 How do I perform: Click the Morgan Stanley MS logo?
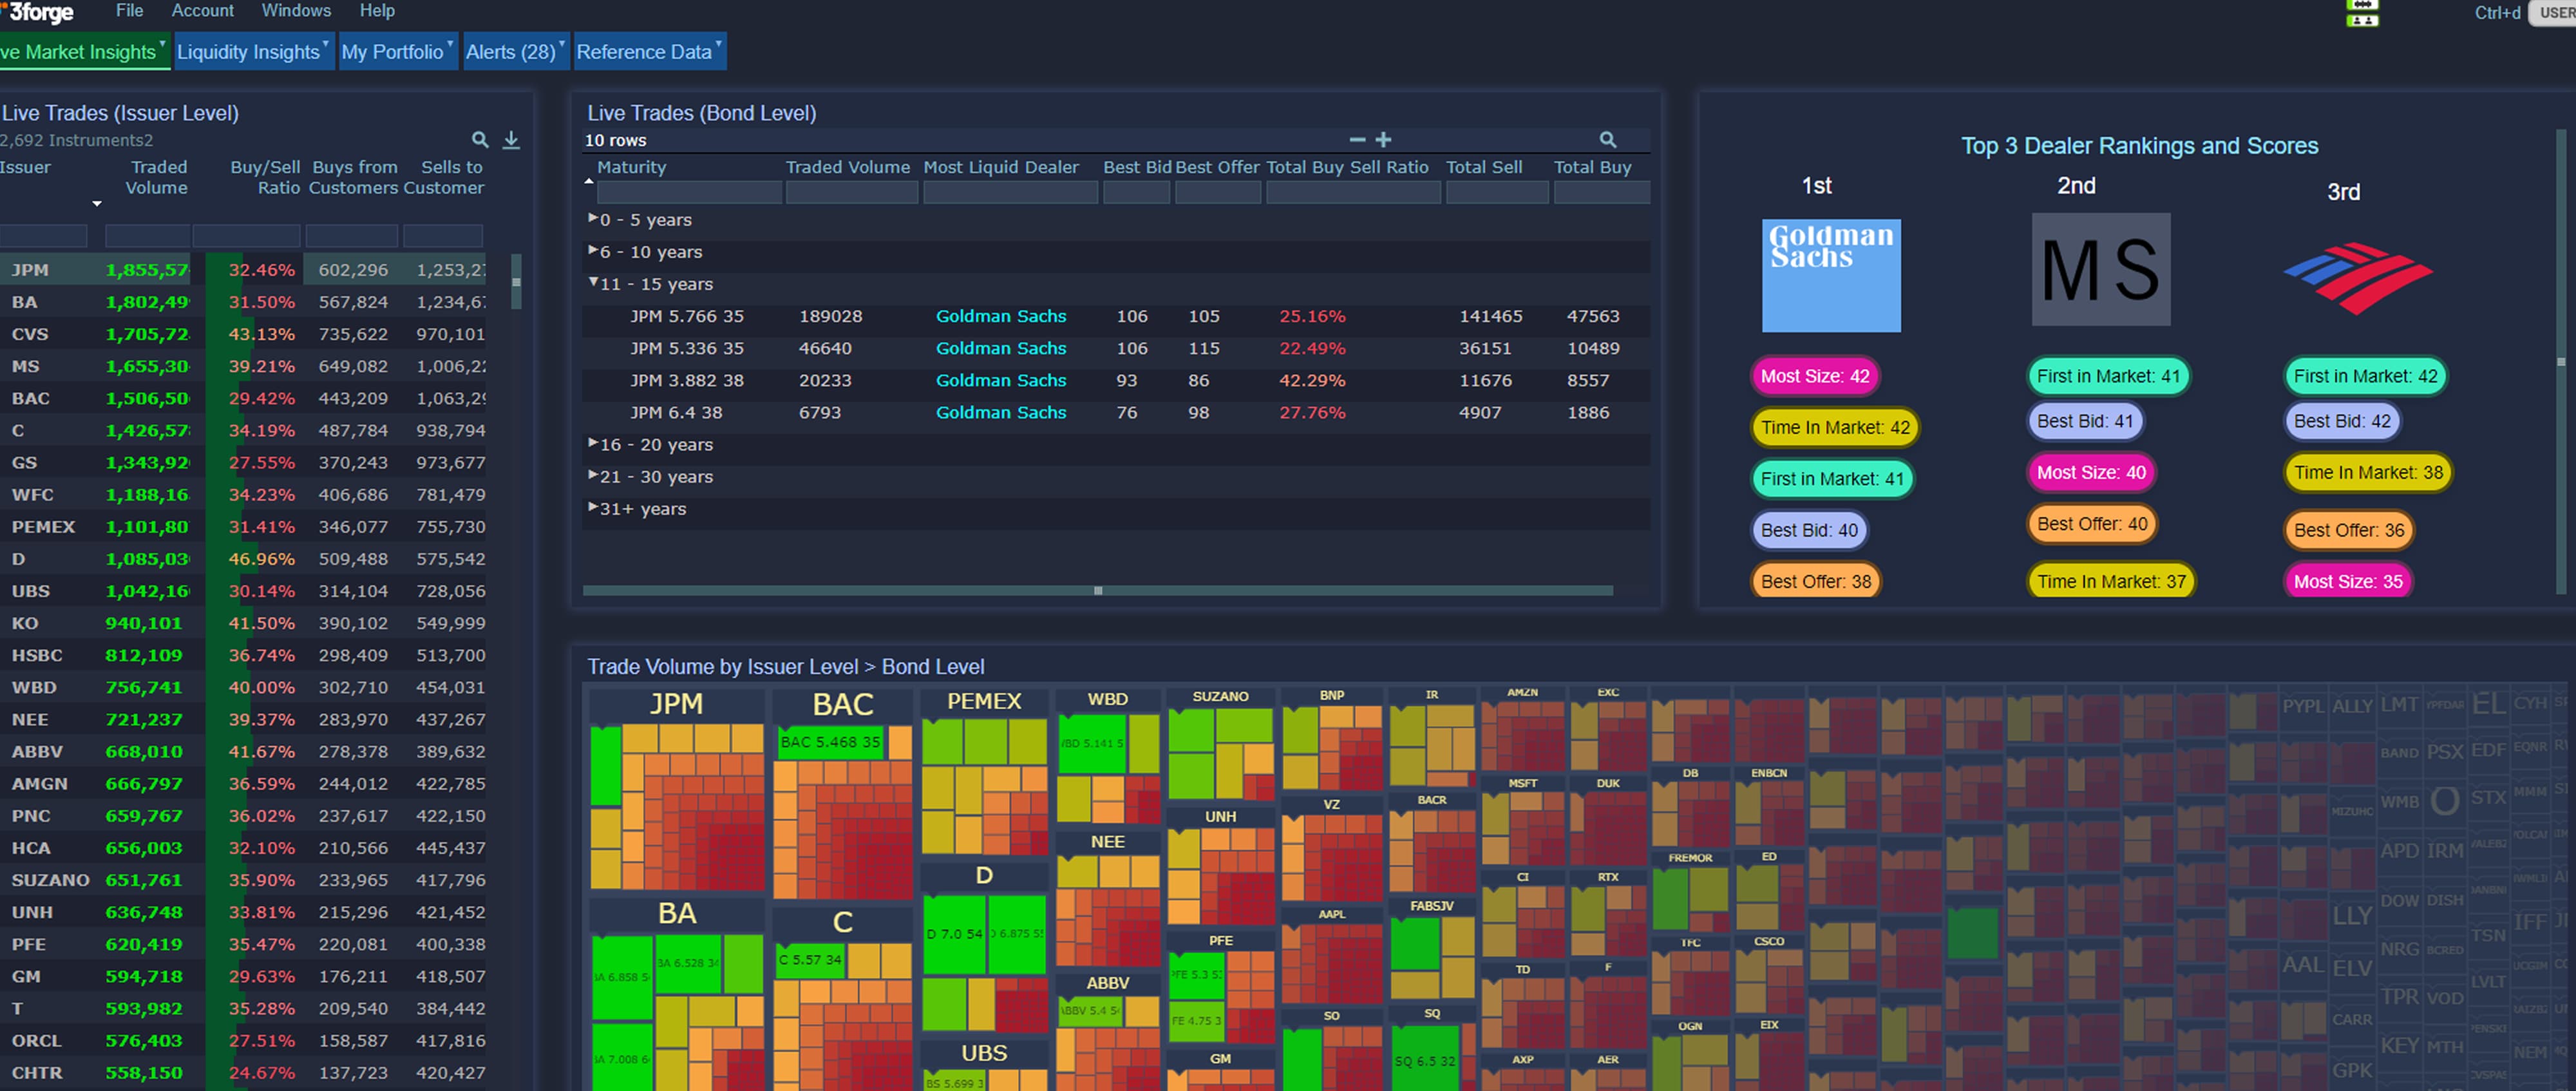[2100, 269]
